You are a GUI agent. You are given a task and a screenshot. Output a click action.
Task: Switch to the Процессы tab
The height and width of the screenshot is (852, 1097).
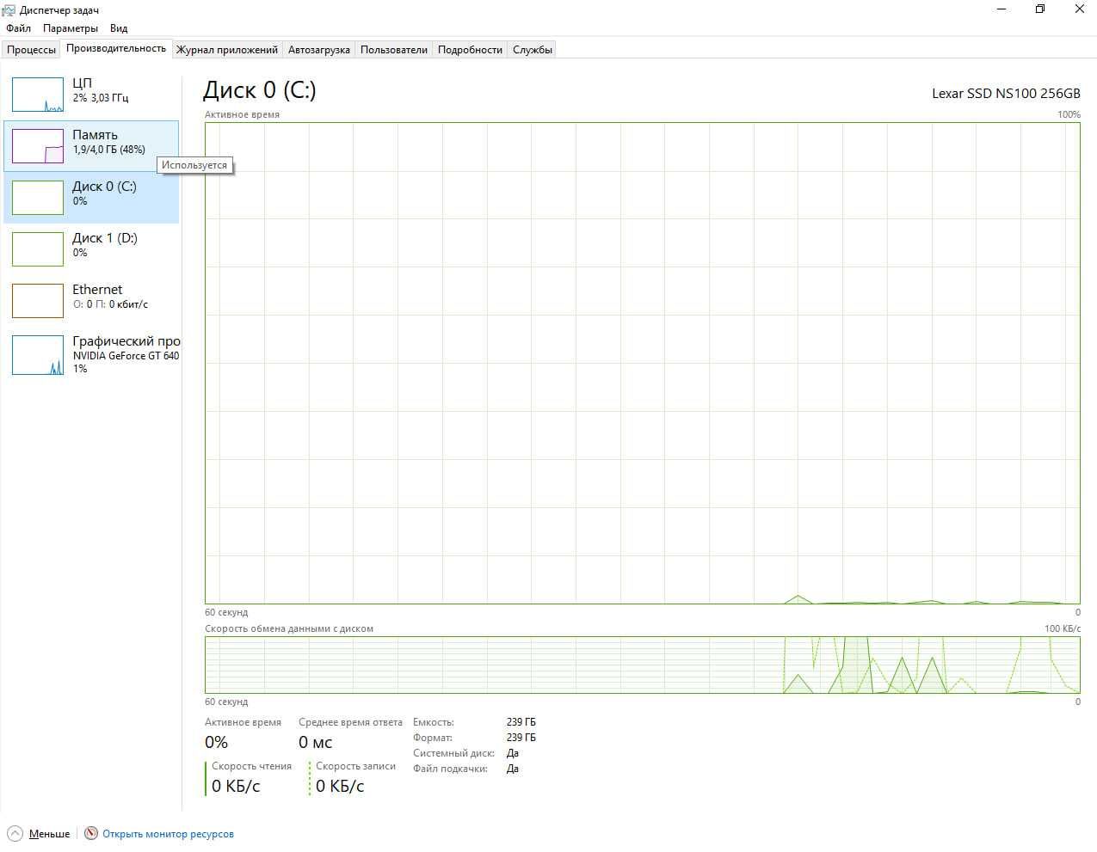(x=31, y=50)
